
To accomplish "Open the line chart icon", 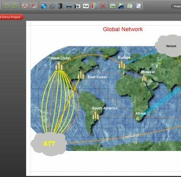I will click(x=121, y=6).
